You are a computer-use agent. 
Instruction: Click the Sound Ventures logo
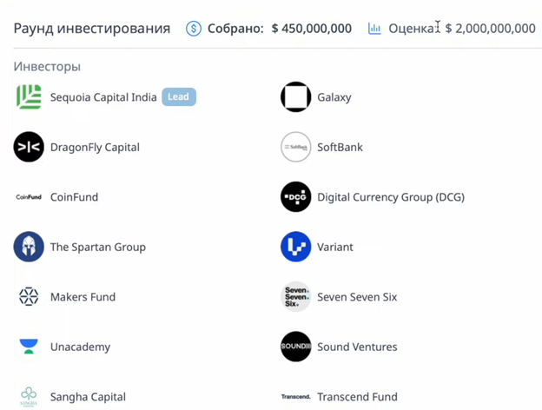click(295, 347)
